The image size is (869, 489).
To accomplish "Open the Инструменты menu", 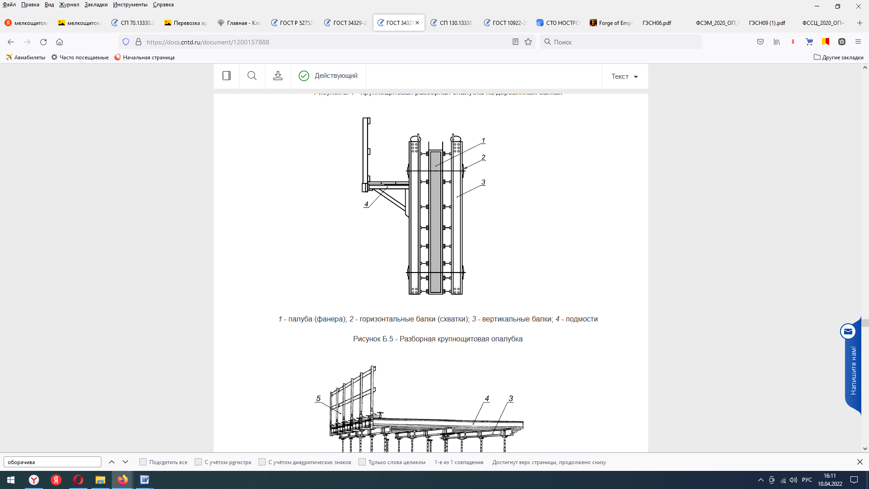I will pos(130,5).
